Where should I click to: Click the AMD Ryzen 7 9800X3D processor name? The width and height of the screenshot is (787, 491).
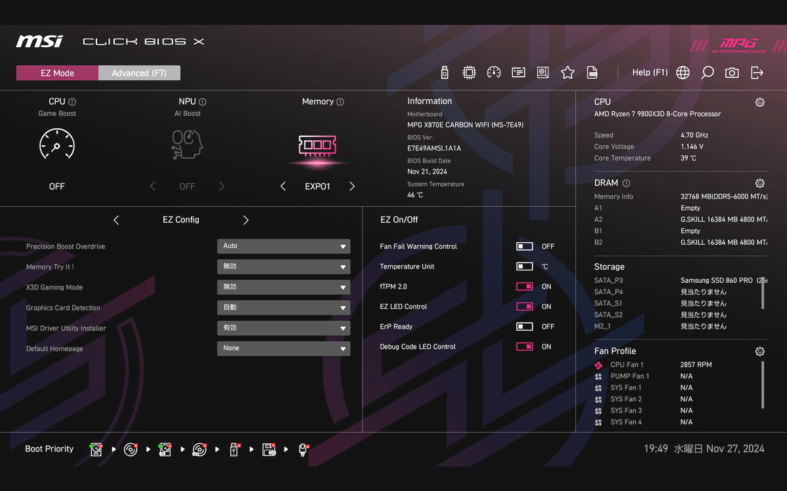click(x=657, y=114)
